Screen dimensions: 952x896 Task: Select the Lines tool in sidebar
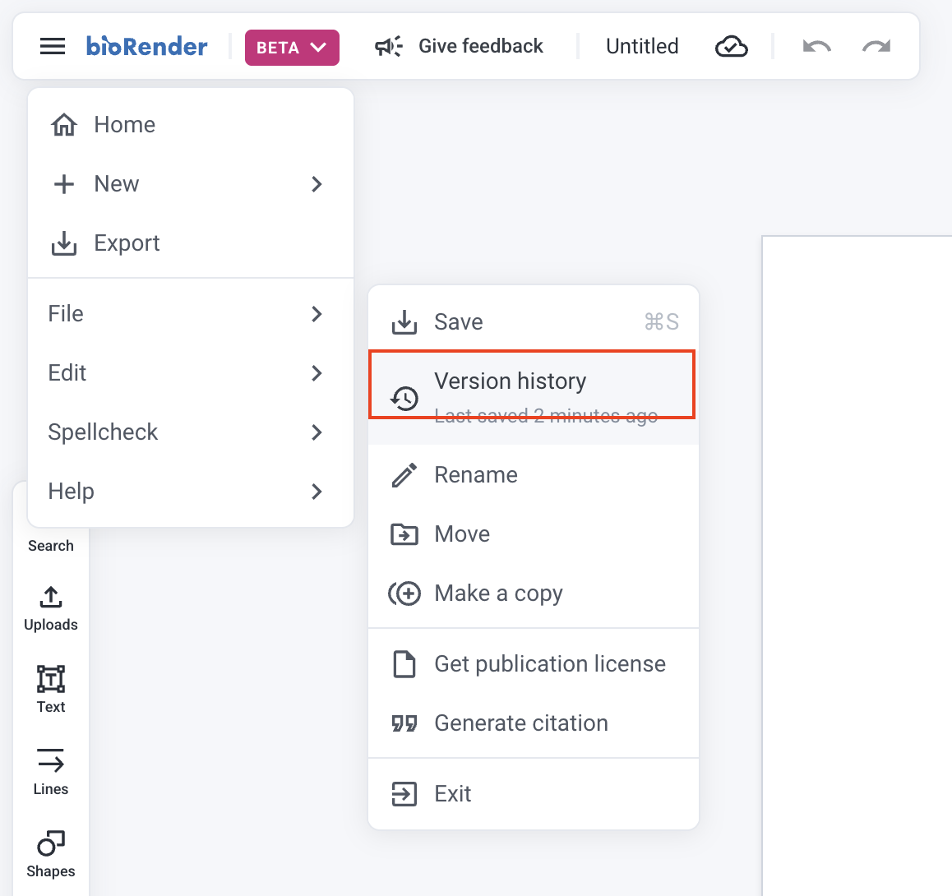click(x=51, y=771)
